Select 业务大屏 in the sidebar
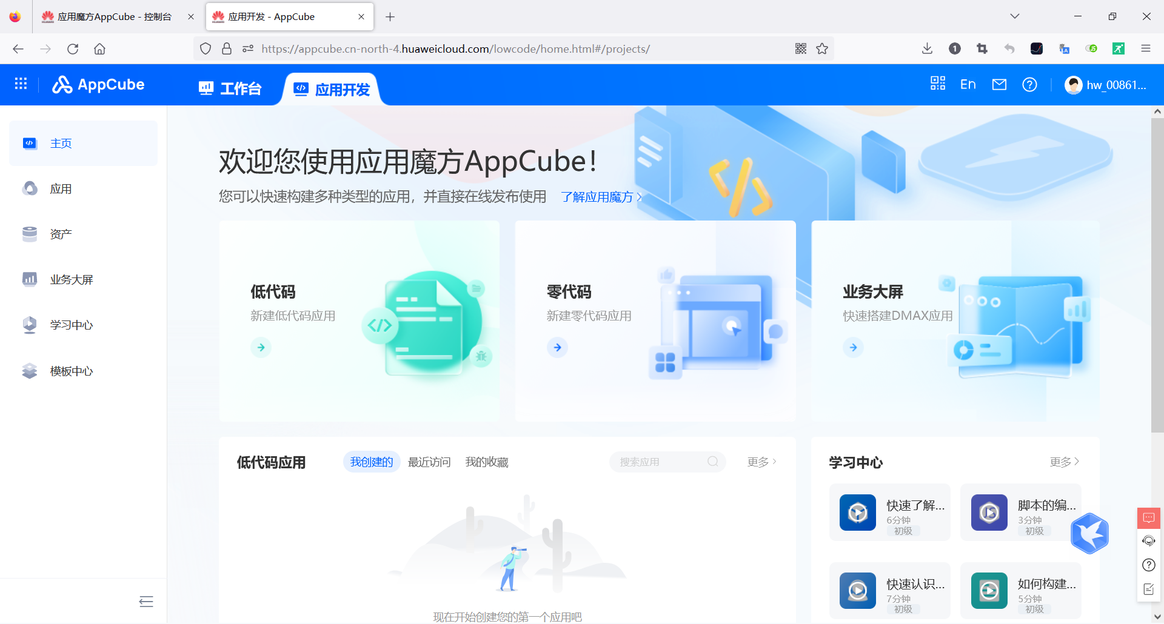Image resolution: width=1164 pixels, height=624 pixels. pyautogui.click(x=72, y=279)
